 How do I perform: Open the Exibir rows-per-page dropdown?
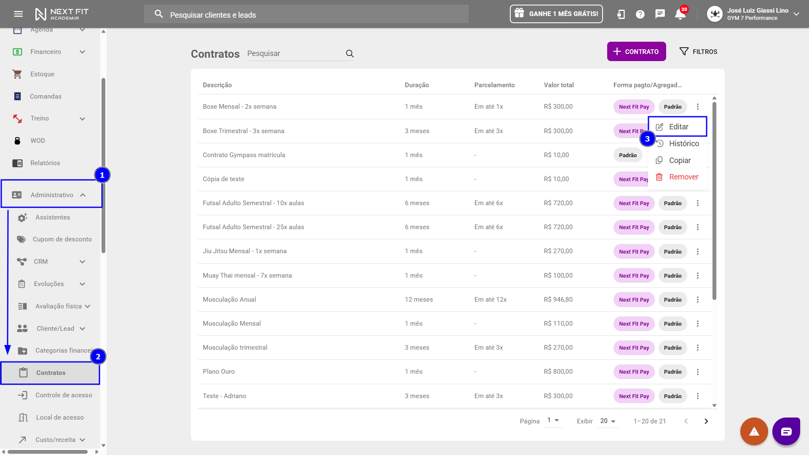click(x=607, y=421)
